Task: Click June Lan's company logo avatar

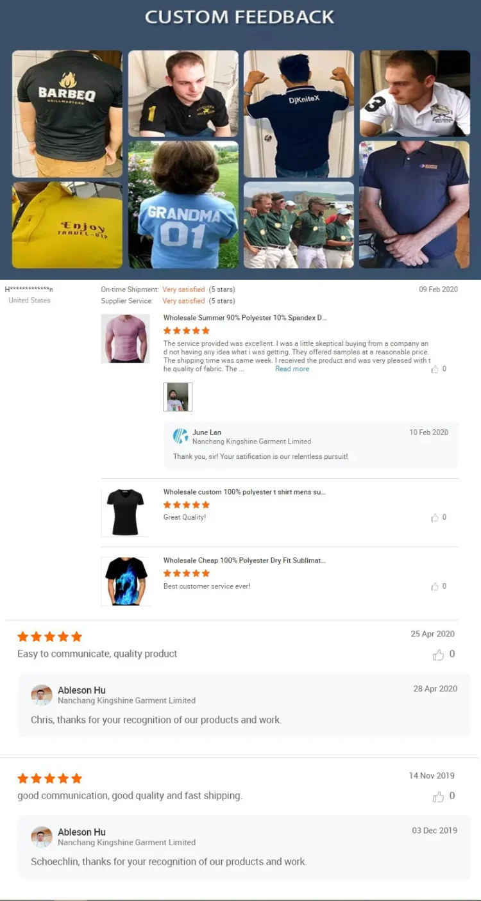Action: coord(181,436)
